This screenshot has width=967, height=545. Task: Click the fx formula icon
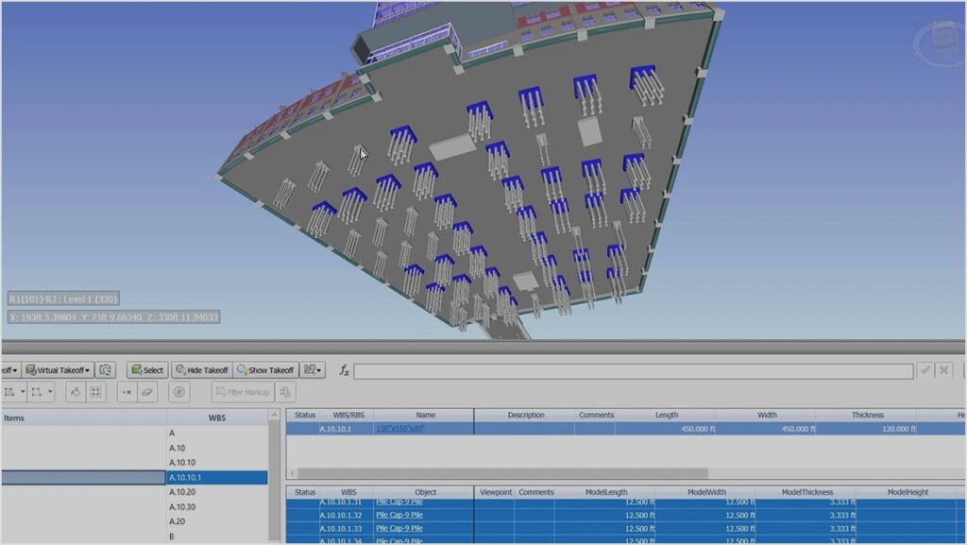pos(344,370)
